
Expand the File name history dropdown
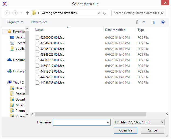pos(108,122)
